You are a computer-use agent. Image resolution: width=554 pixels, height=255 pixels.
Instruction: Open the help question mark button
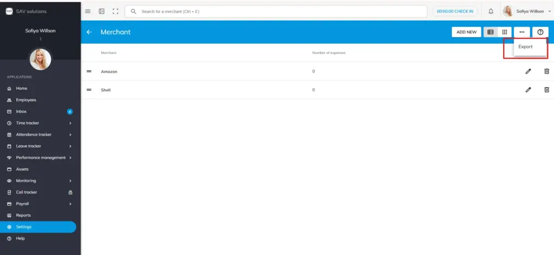[540, 32]
